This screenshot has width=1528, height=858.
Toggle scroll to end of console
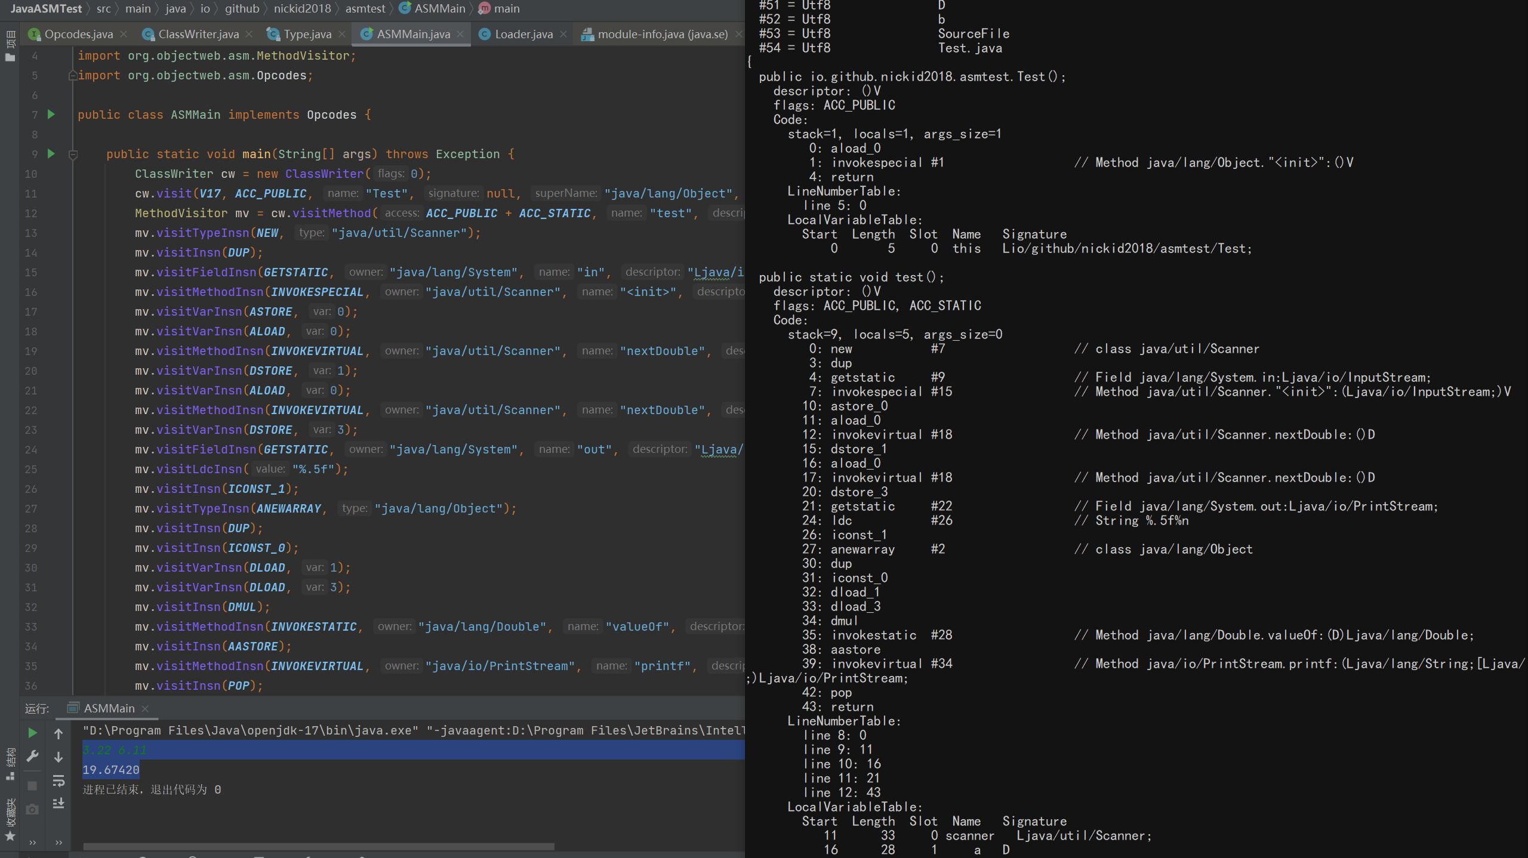(x=58, y=804)
